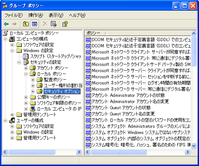Sort by the ポリシー column header
This screenshot has height=166, width=199.
tap(138, 33)
